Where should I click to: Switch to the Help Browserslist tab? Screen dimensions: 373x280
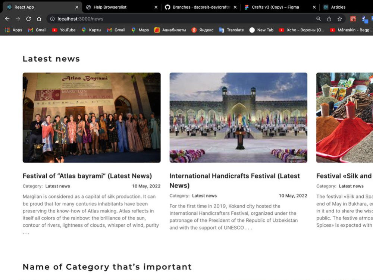[x=121, y=7]
